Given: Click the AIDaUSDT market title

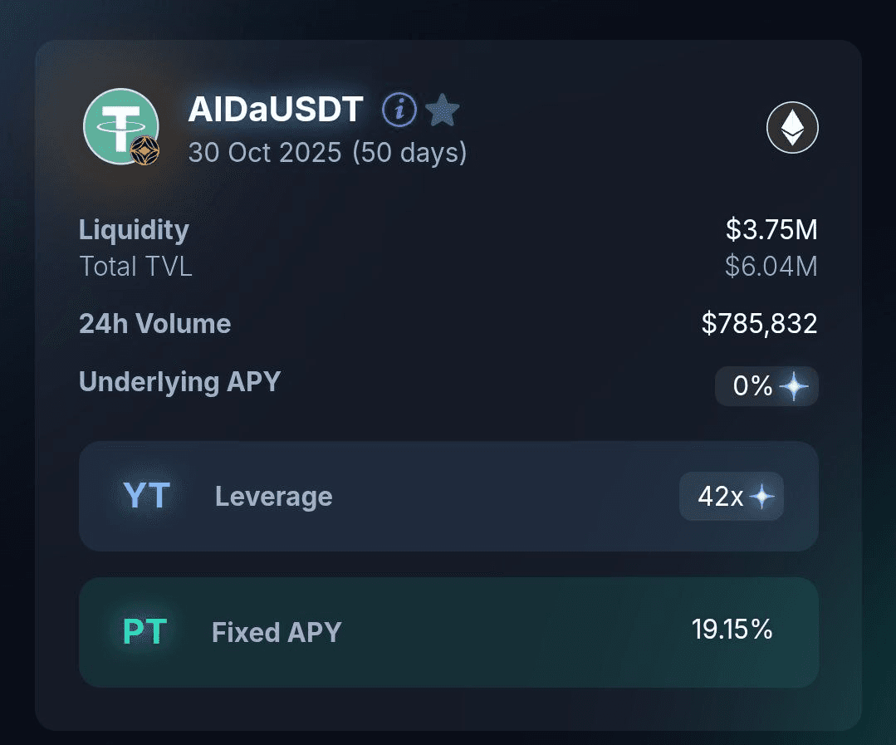Looking at the screenshot, I should tap(276, 109).
